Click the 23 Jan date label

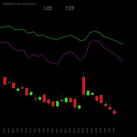tap(52, 130)
